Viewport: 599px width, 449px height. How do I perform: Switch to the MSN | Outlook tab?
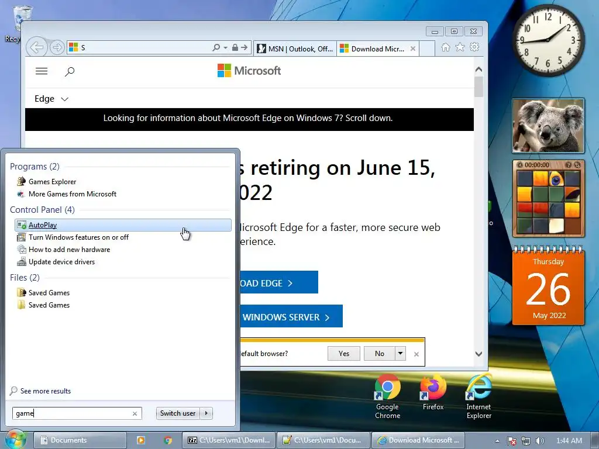point(295,49)
